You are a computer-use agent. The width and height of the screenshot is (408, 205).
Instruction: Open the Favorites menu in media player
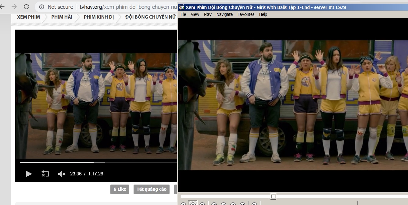(246, 14)
